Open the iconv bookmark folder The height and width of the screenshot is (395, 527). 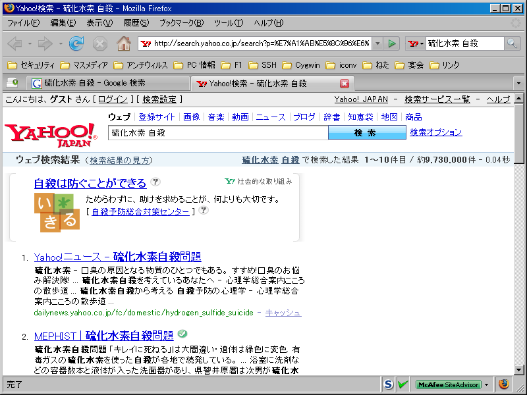click(341, 65)
